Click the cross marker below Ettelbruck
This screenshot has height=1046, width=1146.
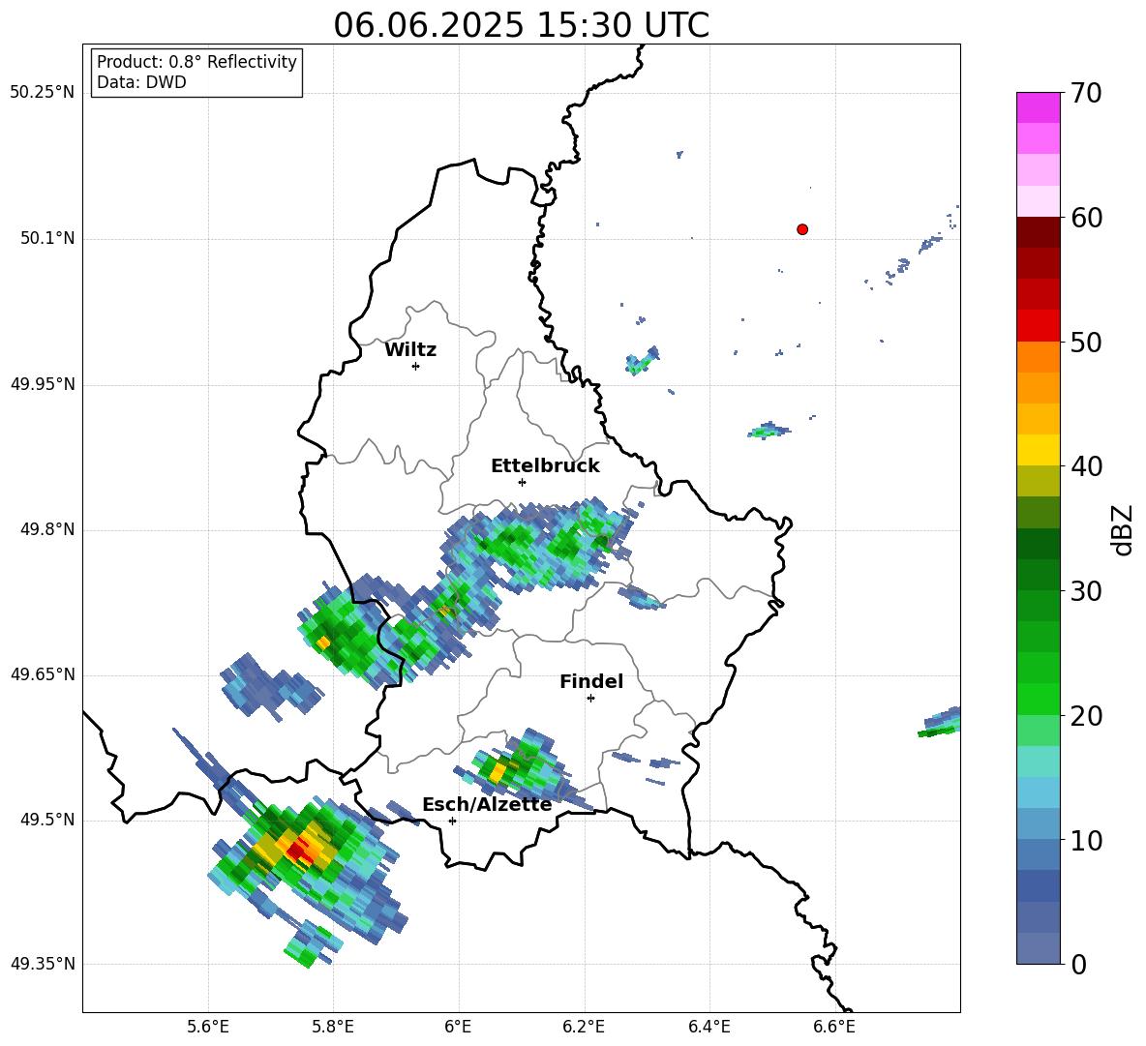tap(522, 482)
